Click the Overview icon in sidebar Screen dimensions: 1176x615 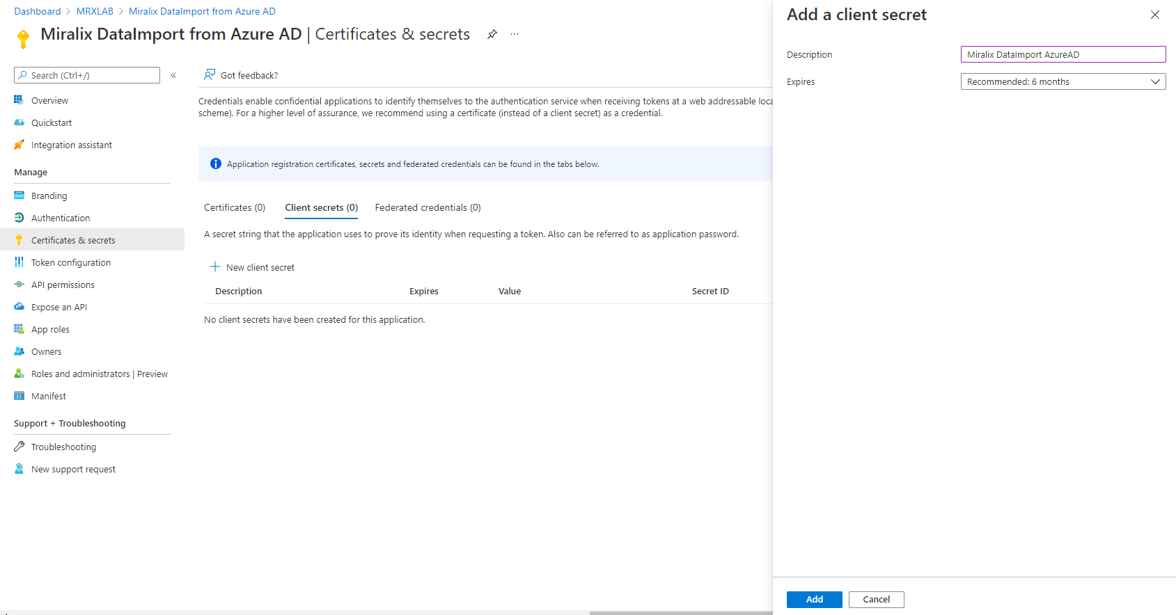point(19,100)
